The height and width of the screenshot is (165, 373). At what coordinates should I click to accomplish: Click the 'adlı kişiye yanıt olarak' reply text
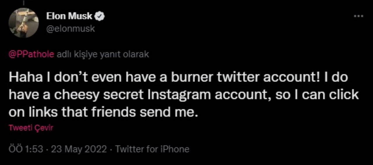tap(103, 55)
